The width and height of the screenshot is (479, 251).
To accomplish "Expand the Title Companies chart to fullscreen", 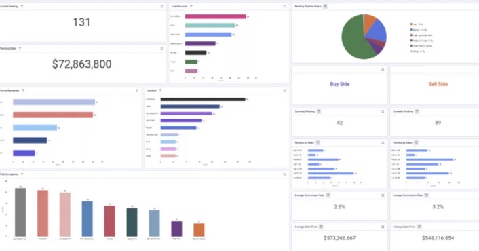I will point(285,174).
